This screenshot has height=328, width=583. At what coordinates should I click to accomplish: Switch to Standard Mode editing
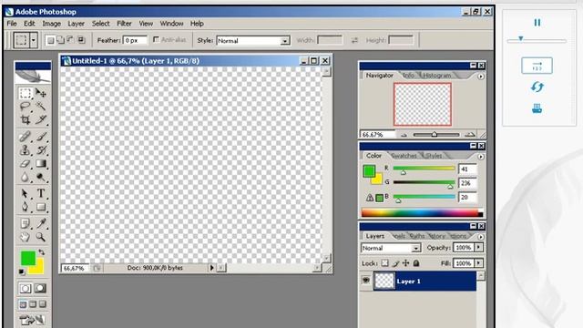coord(26,288)
